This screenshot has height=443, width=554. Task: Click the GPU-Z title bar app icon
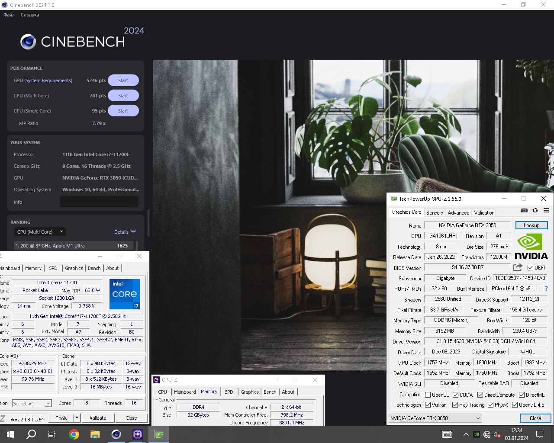point(393,199)
